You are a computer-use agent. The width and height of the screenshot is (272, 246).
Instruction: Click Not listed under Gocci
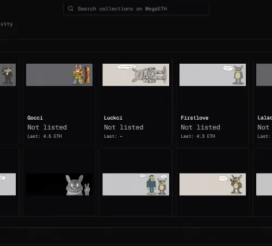coord(47,127)
